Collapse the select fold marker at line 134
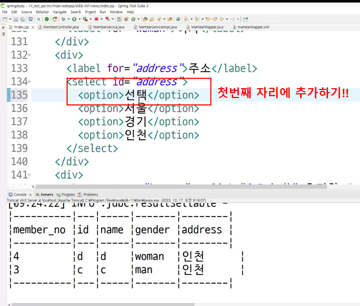 (29, 81)
